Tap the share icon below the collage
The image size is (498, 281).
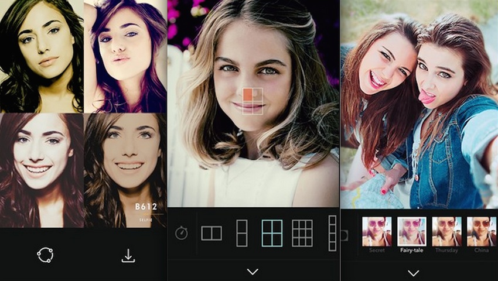pos(45,255)
